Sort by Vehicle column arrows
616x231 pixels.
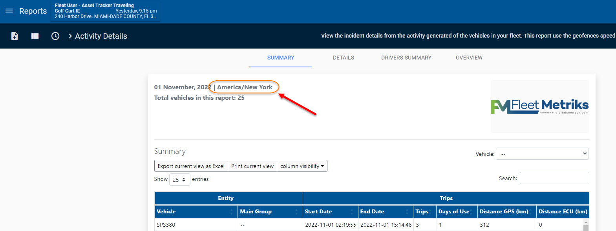point(232,212)
